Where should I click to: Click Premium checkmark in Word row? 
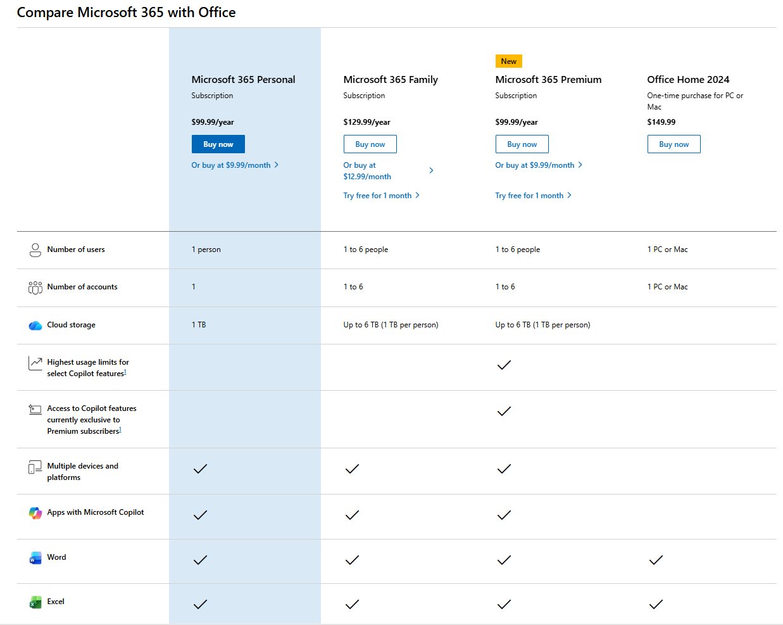tap(504, 560)
